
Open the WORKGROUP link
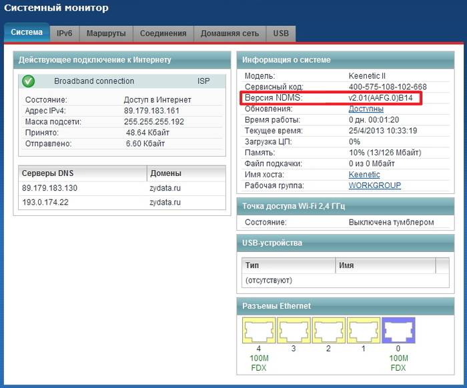[374, 185]
